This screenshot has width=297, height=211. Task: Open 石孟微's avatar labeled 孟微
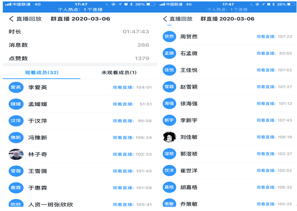(169, 53)
